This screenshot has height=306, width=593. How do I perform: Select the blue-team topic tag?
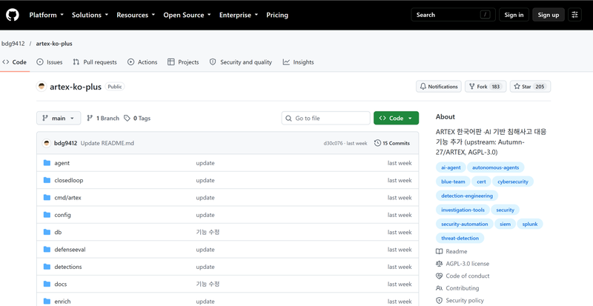[453, 182]
